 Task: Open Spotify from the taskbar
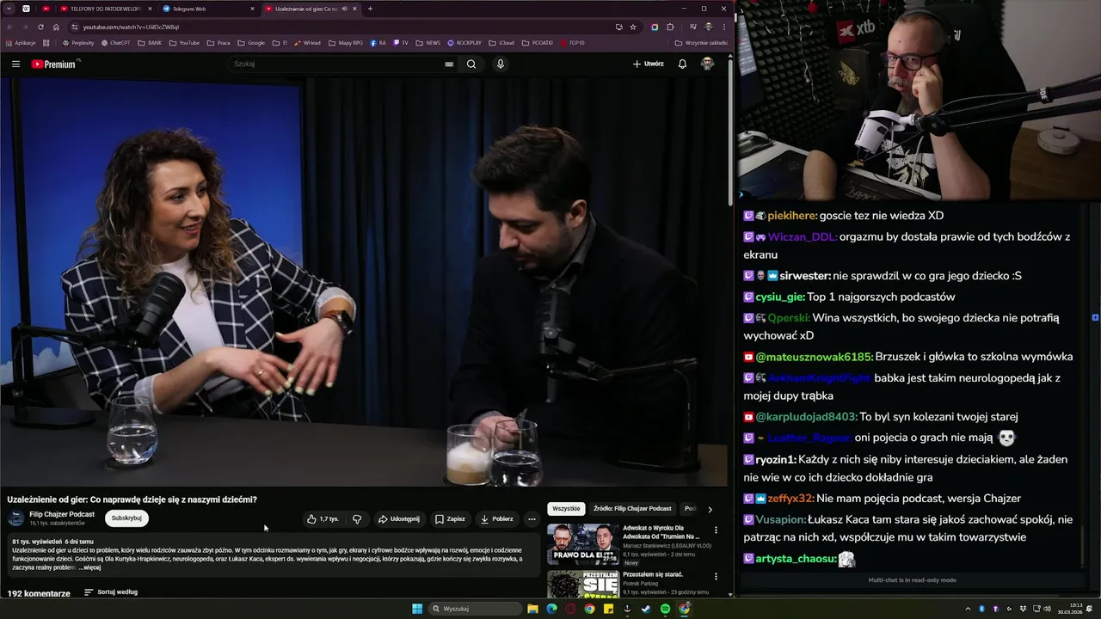[x=665, y=609]
